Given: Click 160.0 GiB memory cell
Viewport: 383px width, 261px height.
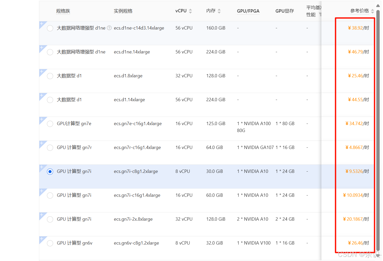Looking at the screenshot, I should coord(216,28).
